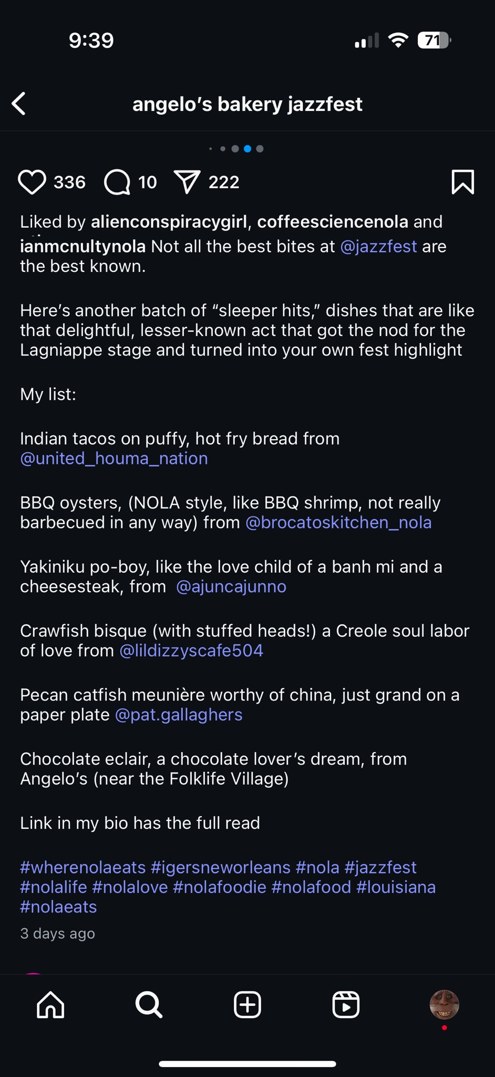Open comments via speech bubble icon
The image size is (495, 1077).
point(117,182)
